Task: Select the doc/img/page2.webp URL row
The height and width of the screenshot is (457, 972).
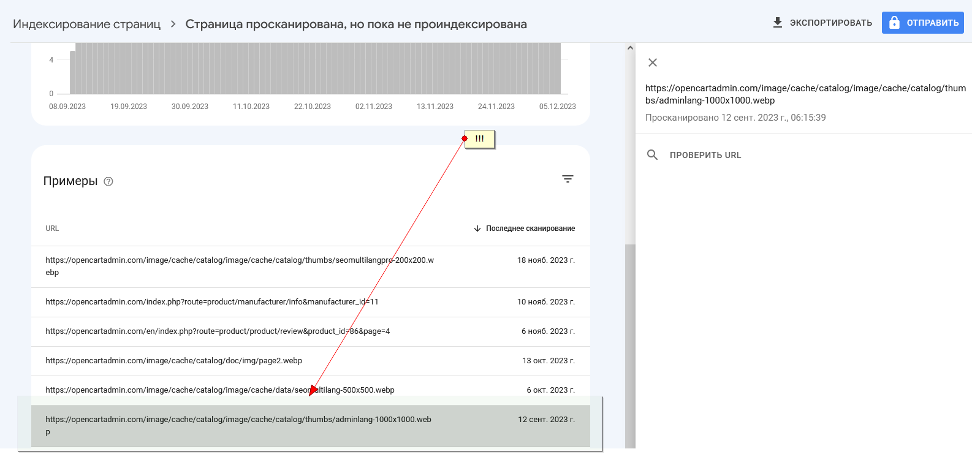Action: coord(311,361)
